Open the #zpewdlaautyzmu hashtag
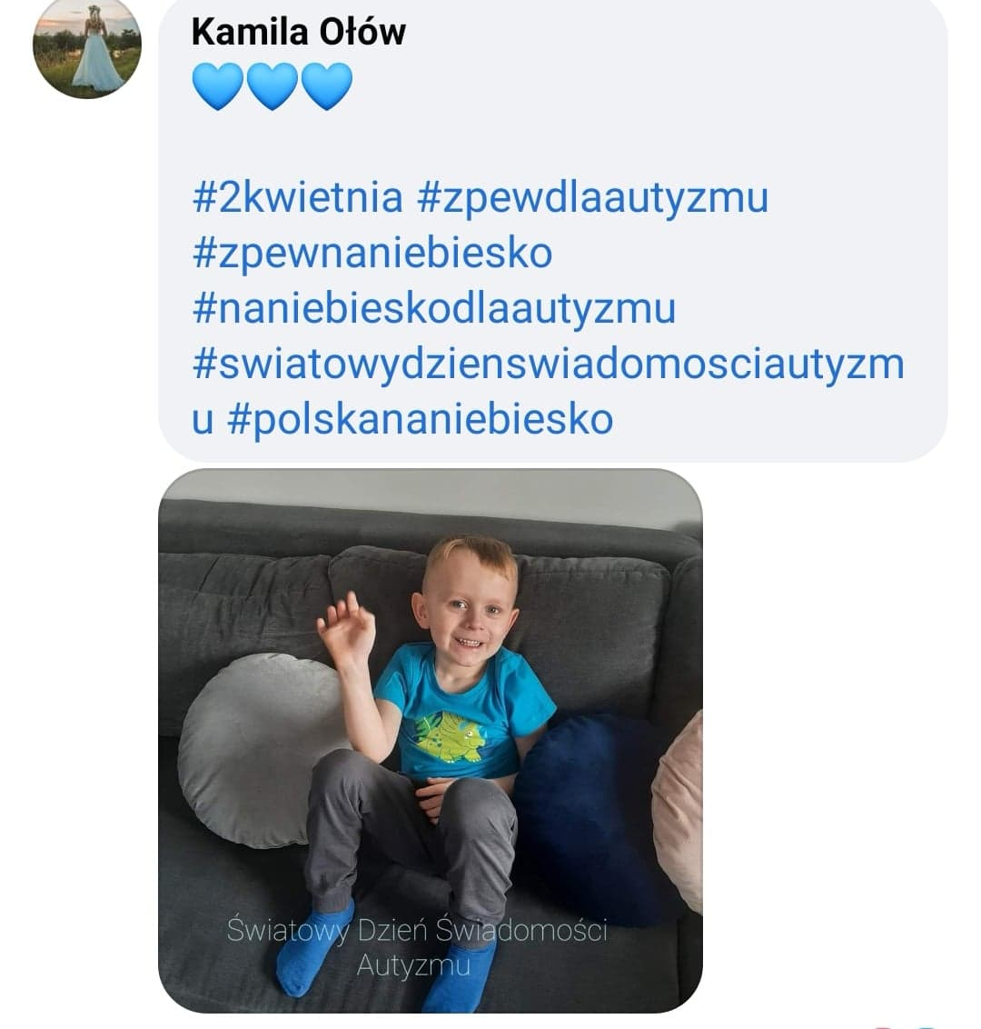The width and height of the screenshot is (981, 1029). pyautogui.click(x=593, y=198)
